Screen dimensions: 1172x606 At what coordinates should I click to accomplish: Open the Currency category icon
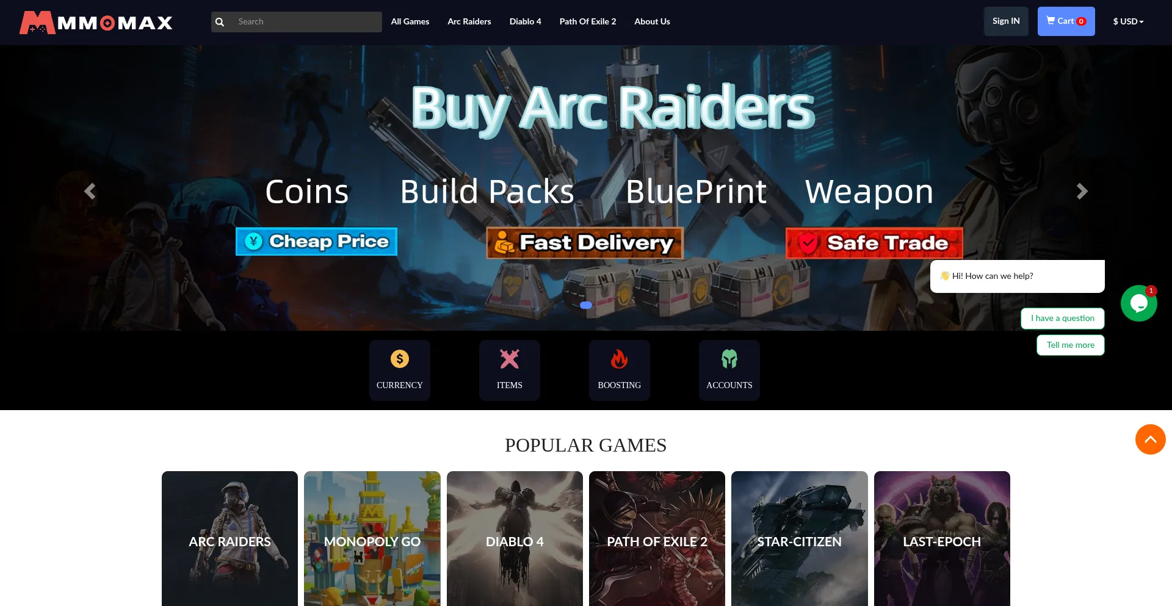click(x=400, y=359)
